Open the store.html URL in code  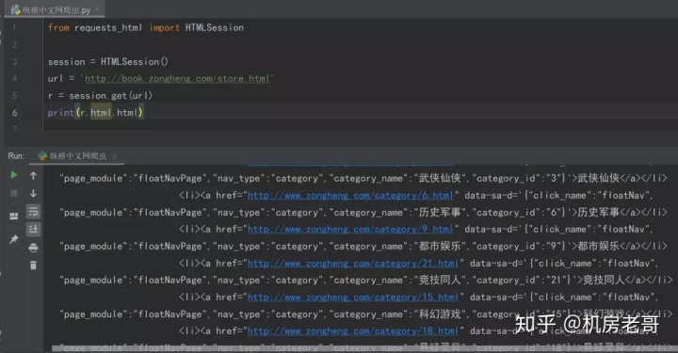[x=177, y=79]
